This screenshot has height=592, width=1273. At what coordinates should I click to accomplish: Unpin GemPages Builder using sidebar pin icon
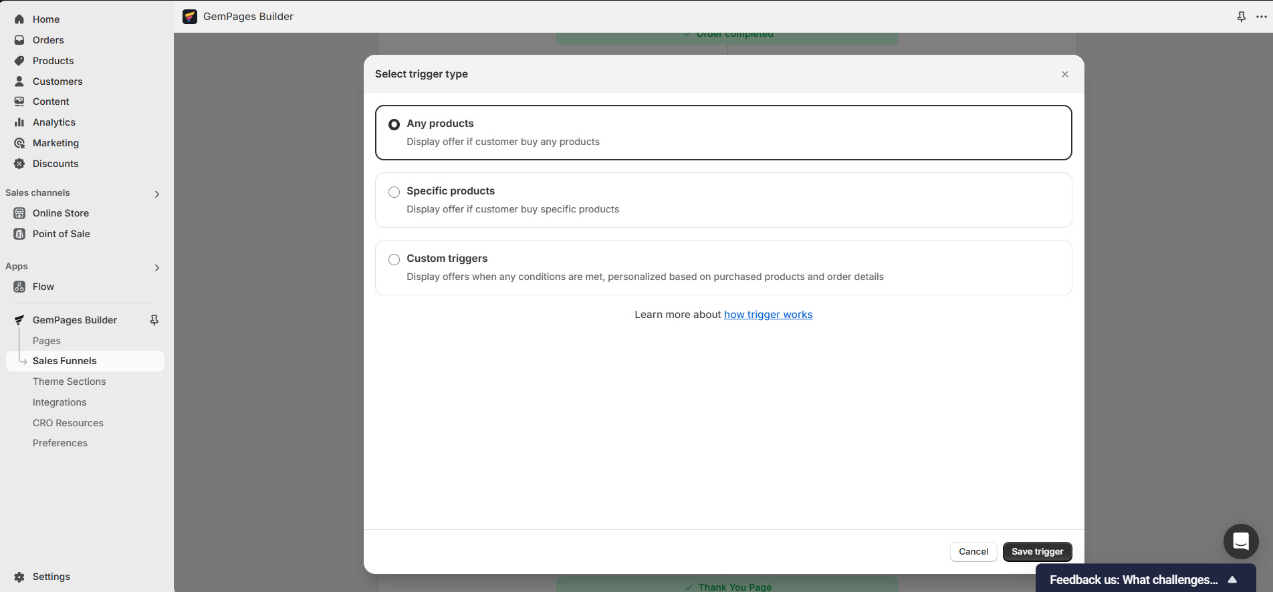(x=154, y=320)
